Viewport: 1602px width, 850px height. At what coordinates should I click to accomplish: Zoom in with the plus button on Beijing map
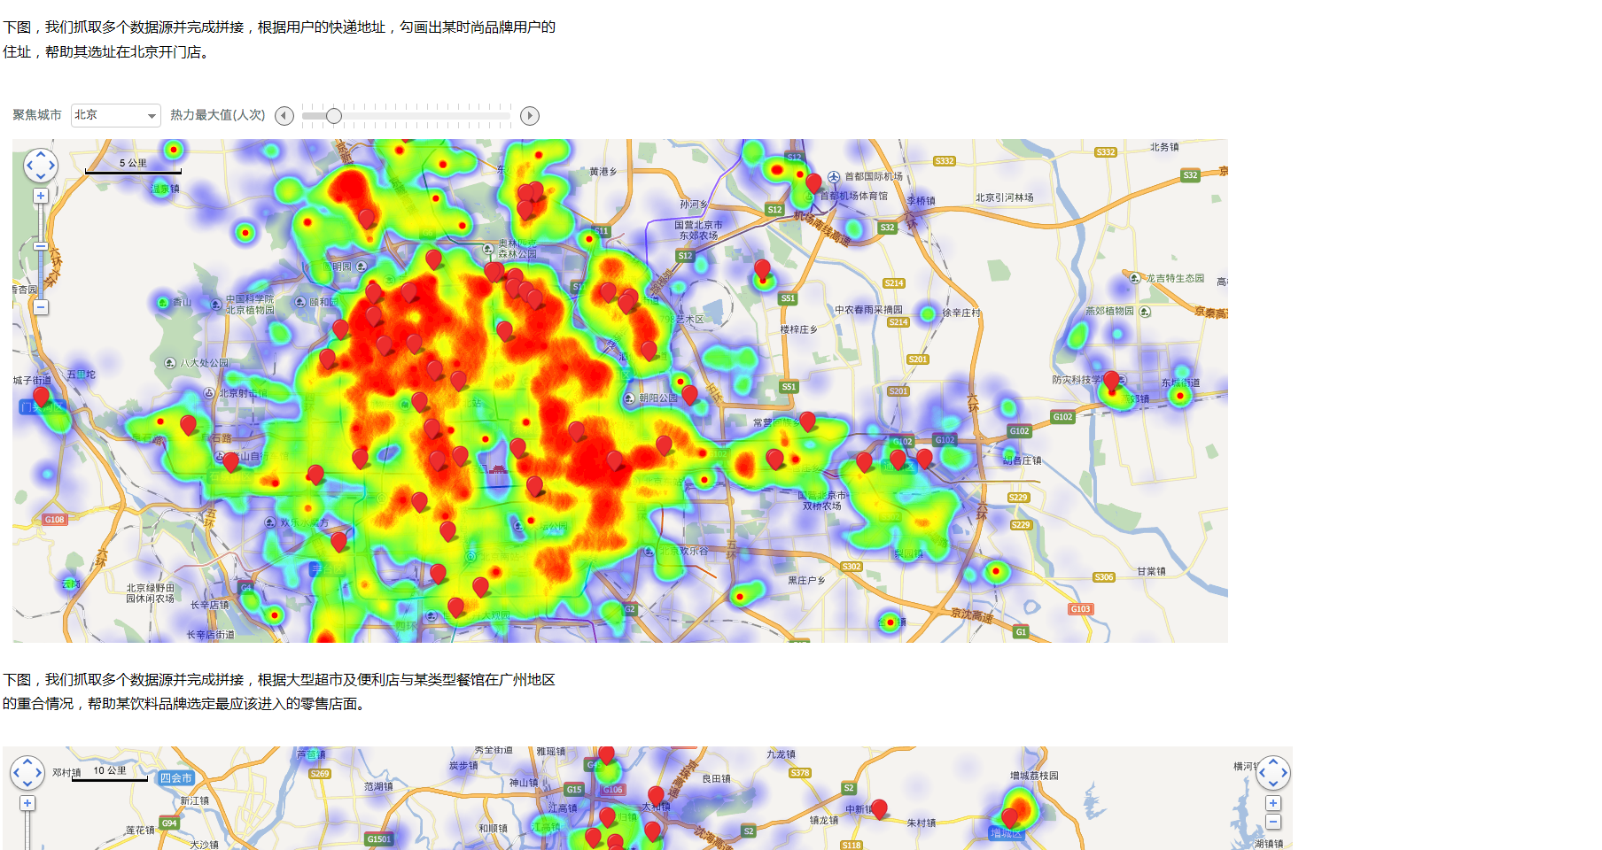(41, 196)
